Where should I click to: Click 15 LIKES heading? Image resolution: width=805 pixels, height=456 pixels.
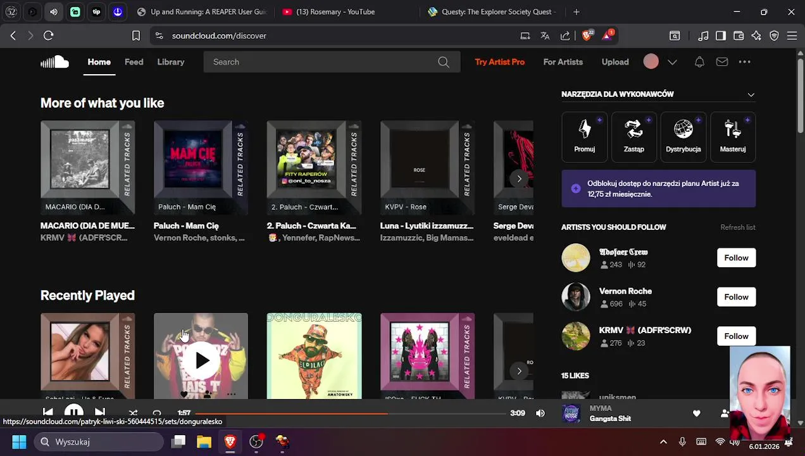(x=575, y=376)
